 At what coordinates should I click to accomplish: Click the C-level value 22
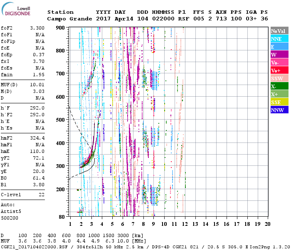pyautogui.click(x=42, y=195)
